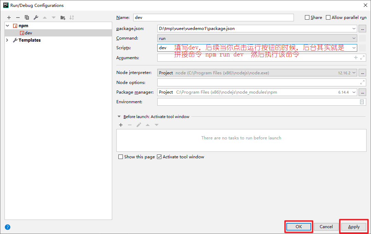Open the Command dropdown showing run
This screenshot has height=234, width=371.
tap(257, 38)
